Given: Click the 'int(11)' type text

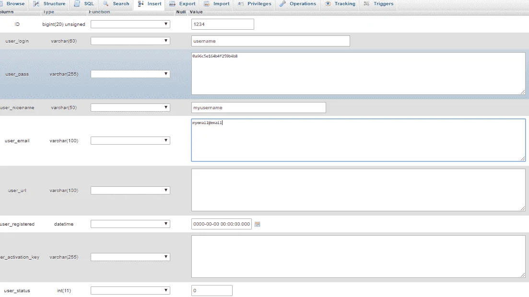Looking at the screenshot, I should point(64,291).
